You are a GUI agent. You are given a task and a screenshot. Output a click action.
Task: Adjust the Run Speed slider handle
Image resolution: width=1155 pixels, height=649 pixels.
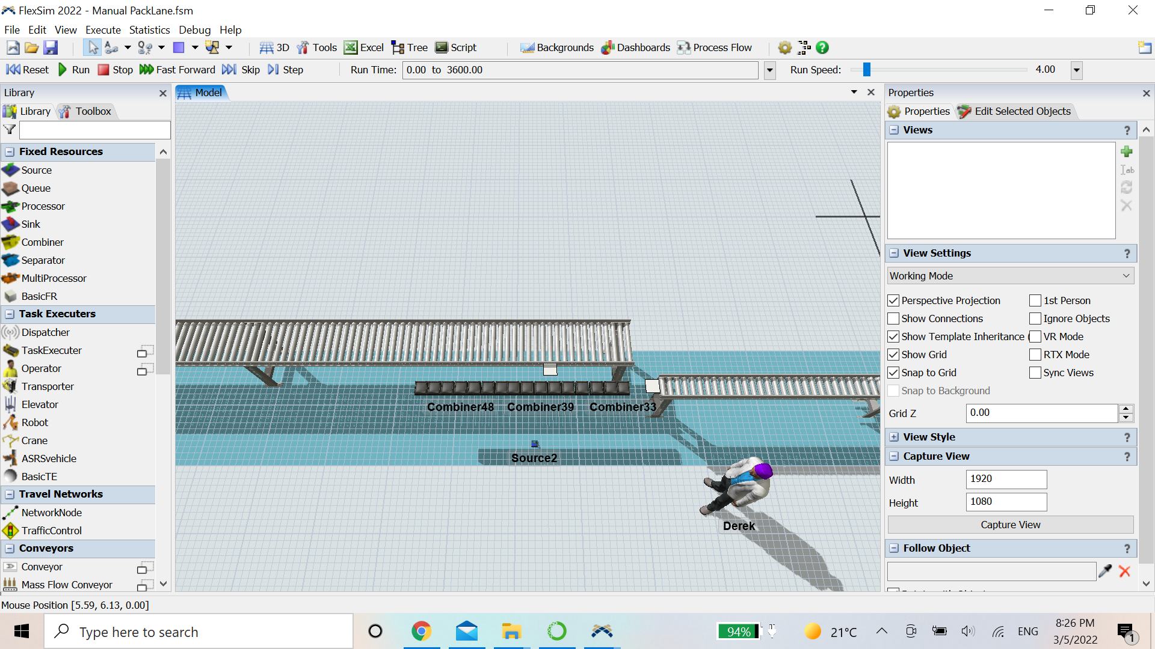(x=866, y=70)
